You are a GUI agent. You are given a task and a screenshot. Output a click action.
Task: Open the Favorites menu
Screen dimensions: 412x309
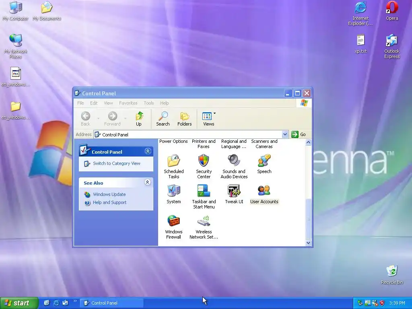[x=128, y=103]
